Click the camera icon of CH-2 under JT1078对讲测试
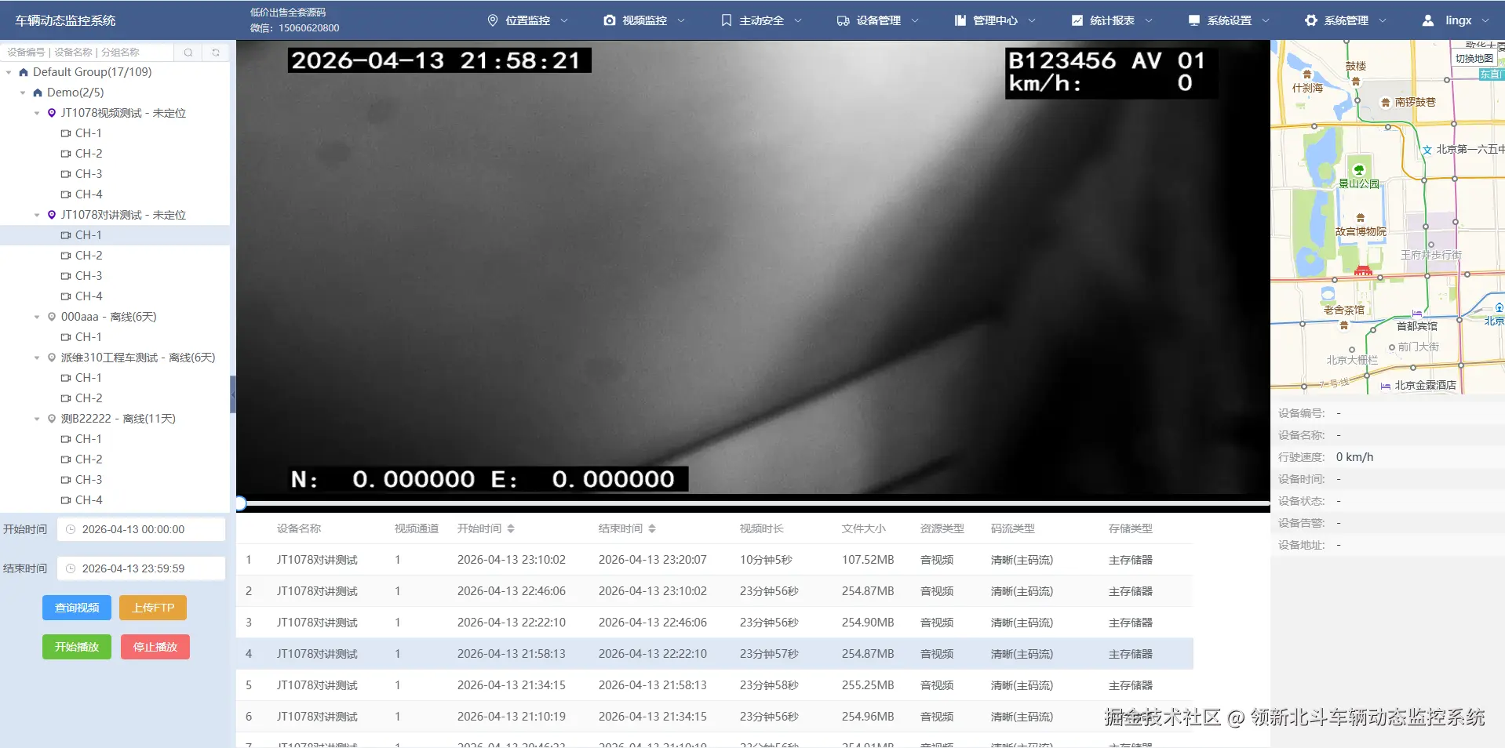The width and height of the screenshot is (1505, 748). coord(66,256)
